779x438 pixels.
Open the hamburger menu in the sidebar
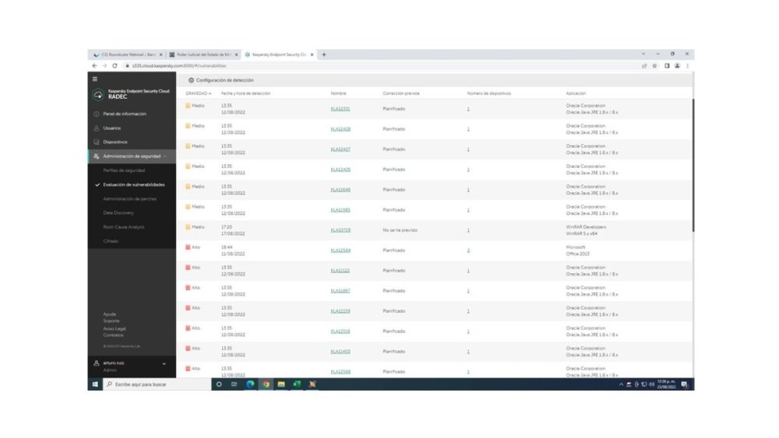[x=95, y=79]
